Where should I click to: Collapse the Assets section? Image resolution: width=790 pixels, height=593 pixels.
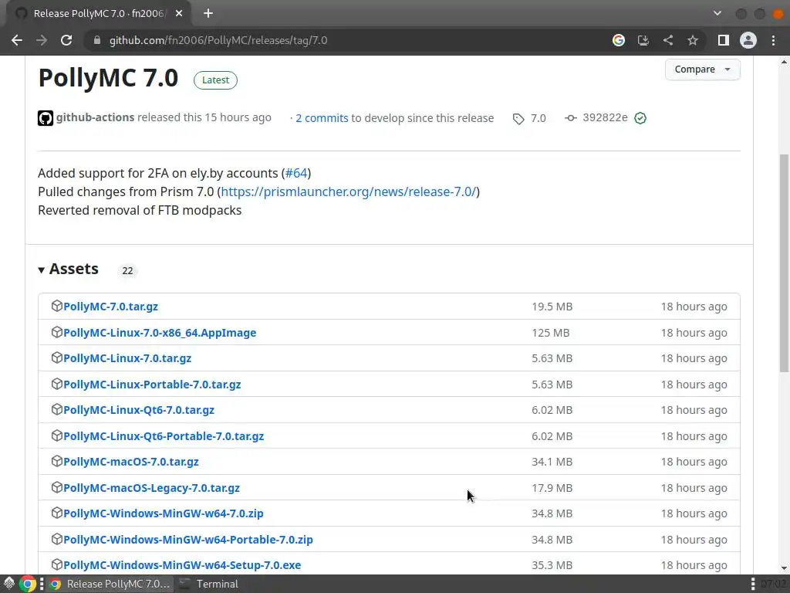[69, 269]
